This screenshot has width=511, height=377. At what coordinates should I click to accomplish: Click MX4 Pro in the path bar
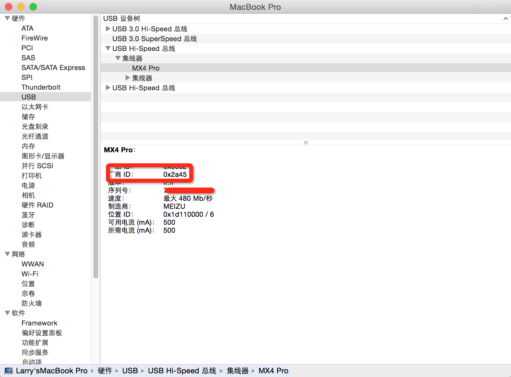point(273,371)
